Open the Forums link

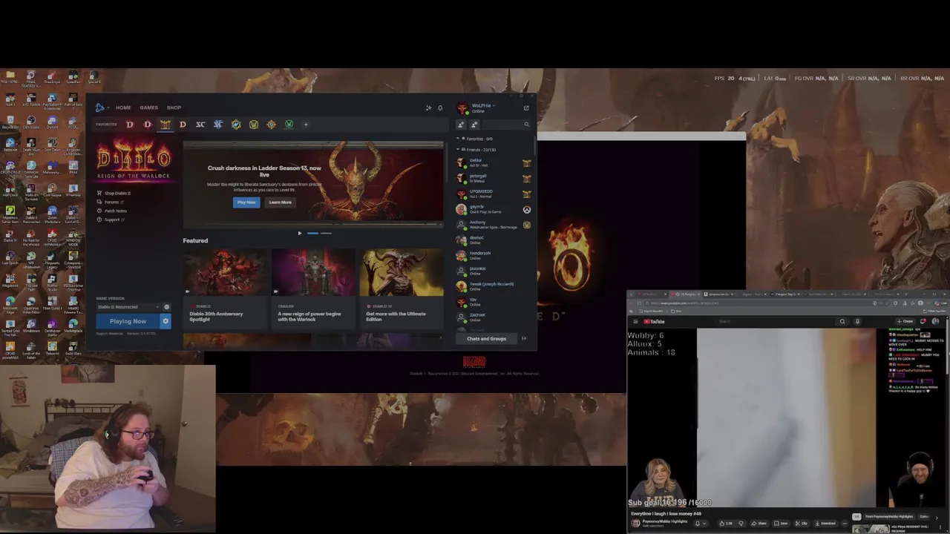111,202
